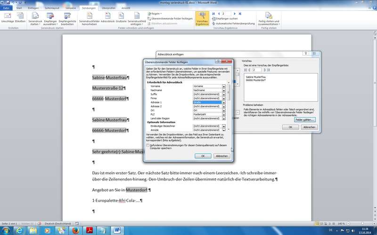Switch to the Ansicht tab
Image resolution: width=377 pixels, height=235 pixels.
pyautogui.click(x=126, y=8)
